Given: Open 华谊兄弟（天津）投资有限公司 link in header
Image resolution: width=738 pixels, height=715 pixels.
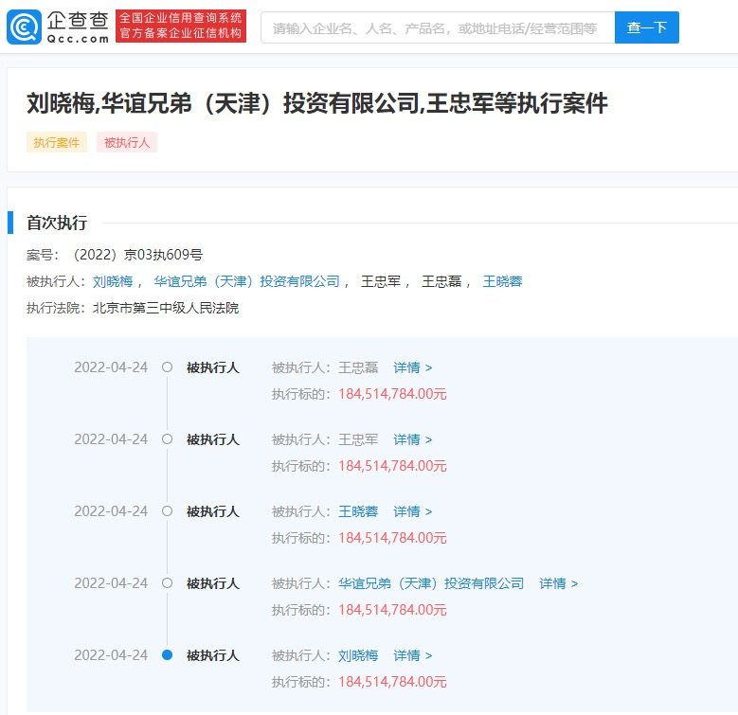Looking at the screenshot, I should (x=246, y=281).
